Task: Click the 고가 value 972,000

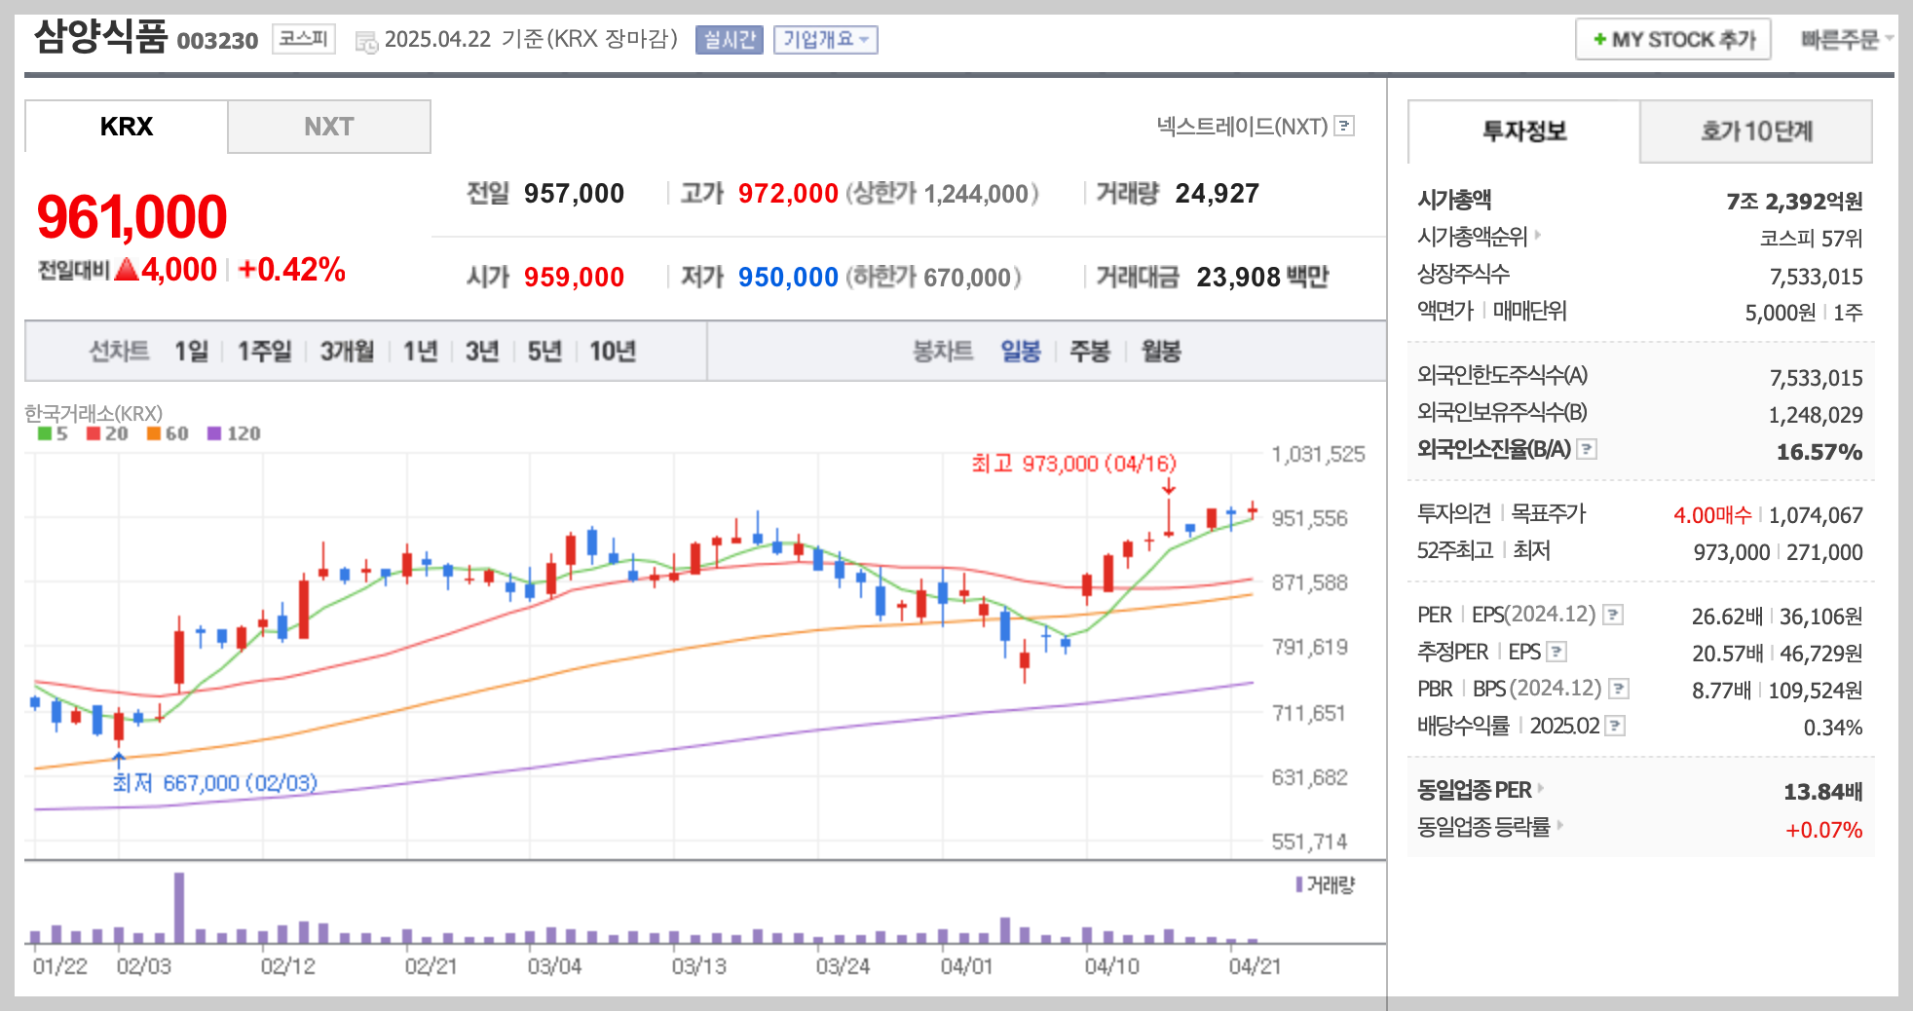Action: pyautogui.click(x=788, y=194)
